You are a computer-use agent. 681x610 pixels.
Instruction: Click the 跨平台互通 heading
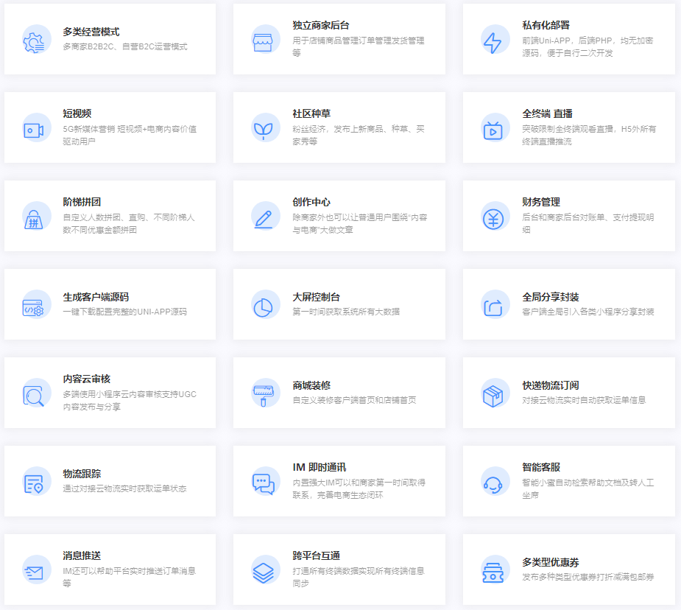(316, 555)
